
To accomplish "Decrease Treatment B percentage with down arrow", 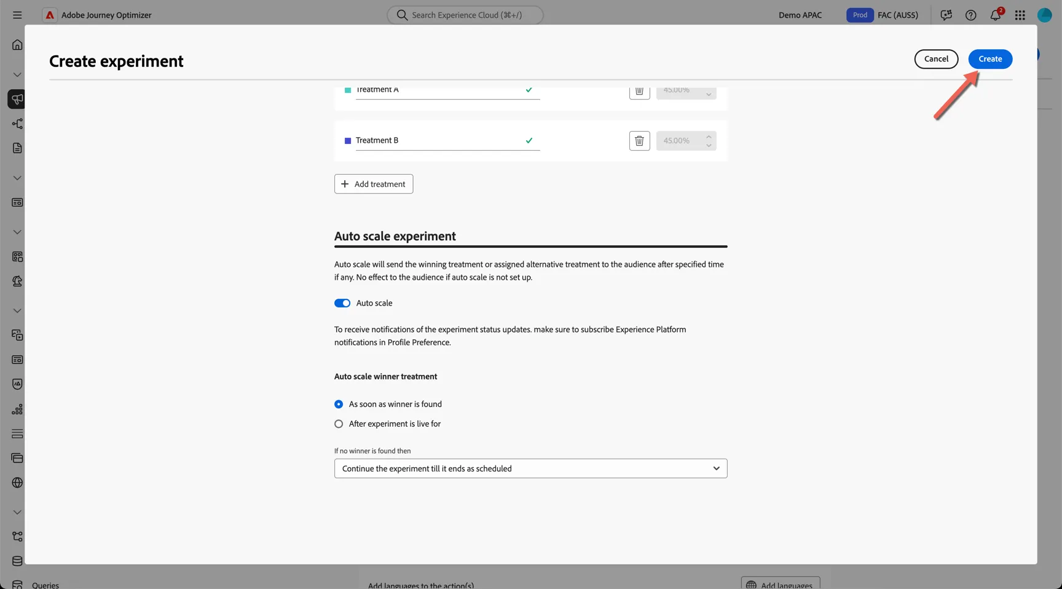I will point(709,145).
